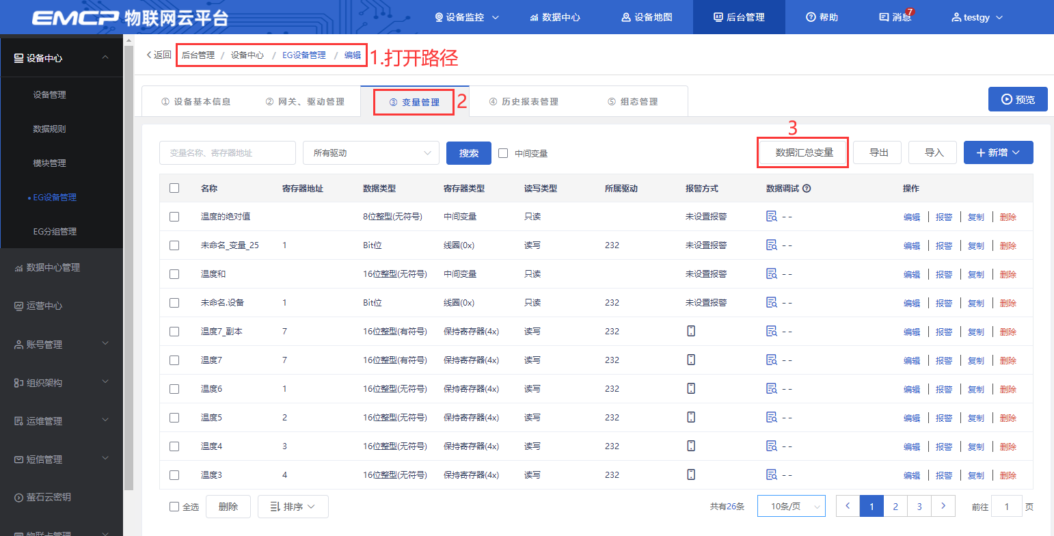Open the 10条/页 page size dropdown

[x=792, y=507]
